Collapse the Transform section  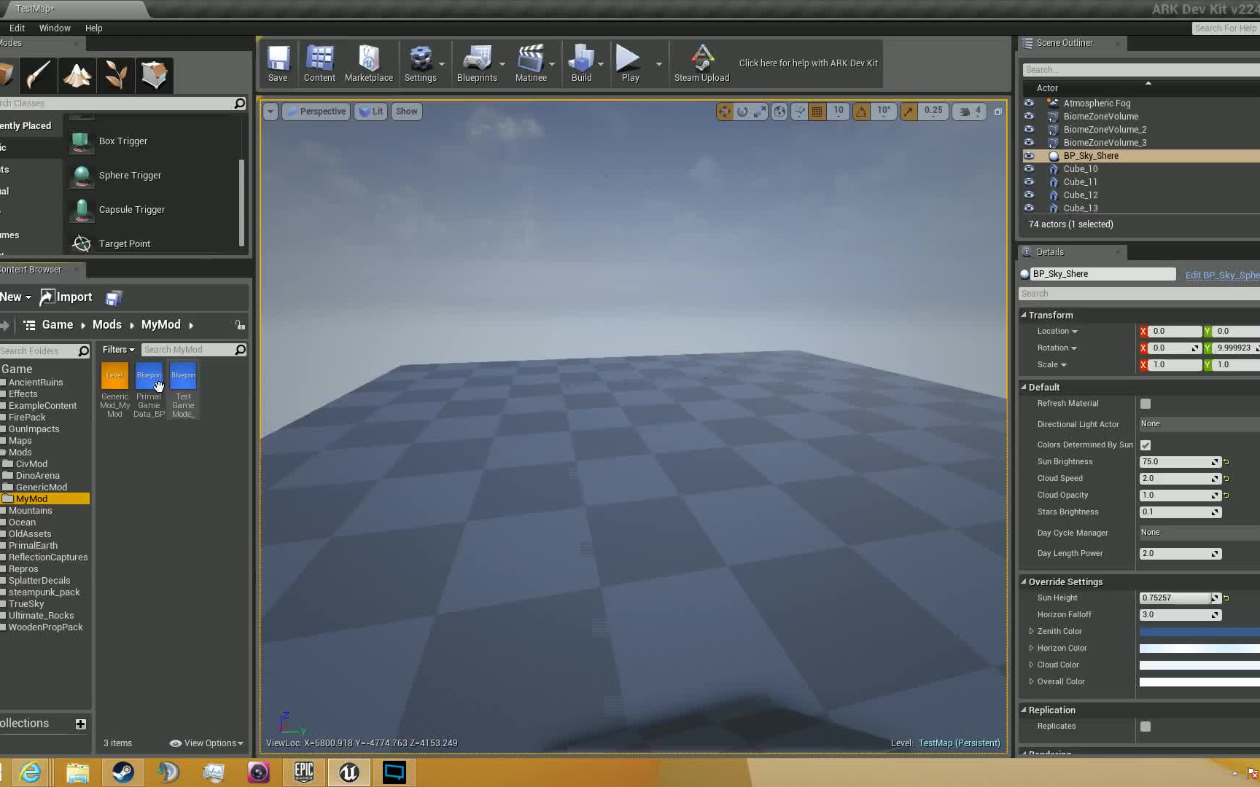[1024, 316]
